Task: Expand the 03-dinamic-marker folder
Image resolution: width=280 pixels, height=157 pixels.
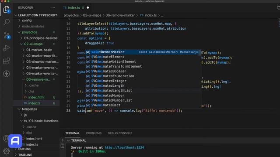Action: pos(36,62)
